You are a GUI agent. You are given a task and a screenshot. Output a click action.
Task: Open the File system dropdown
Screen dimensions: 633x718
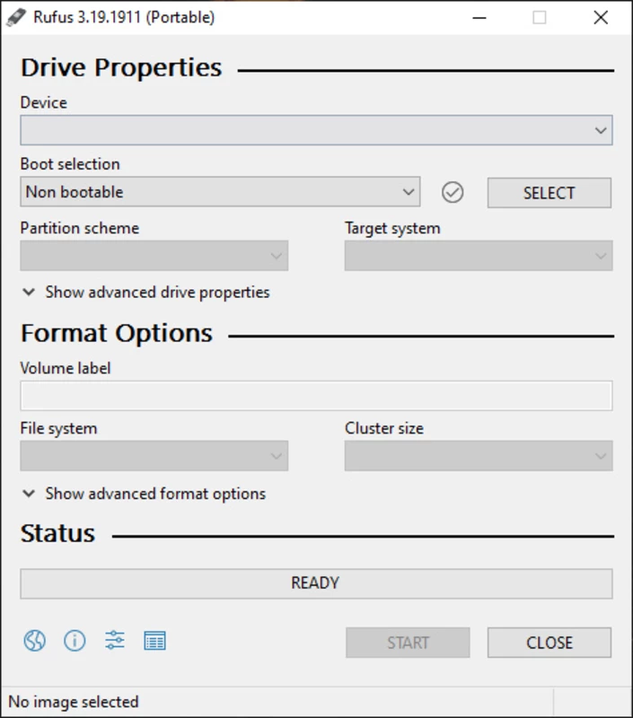tap(154, 456)
